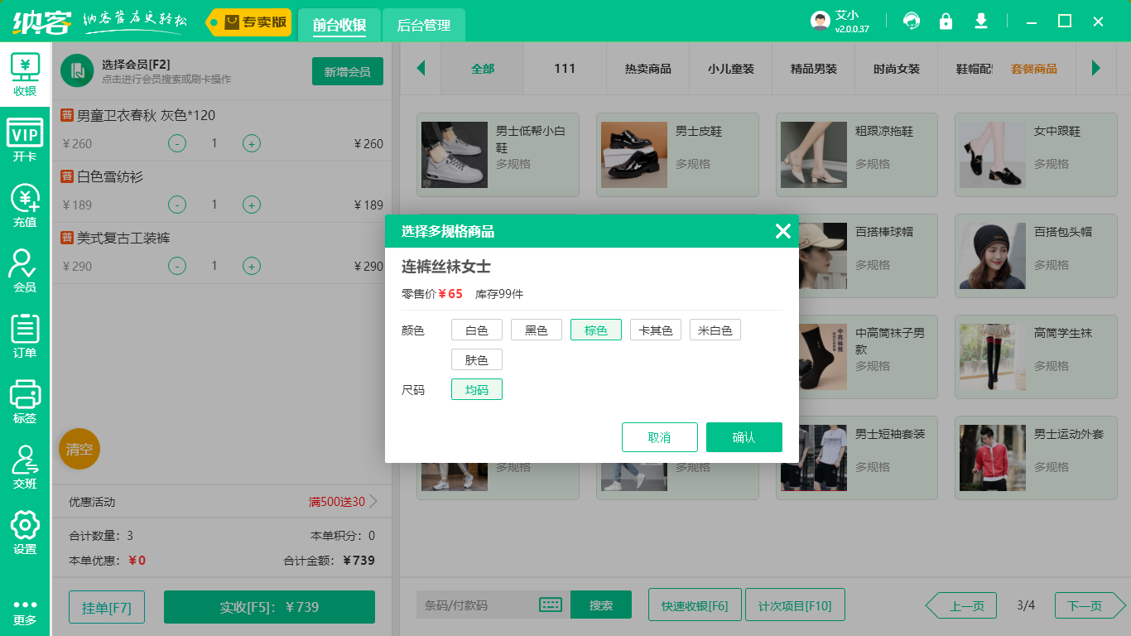The image size is (1131, 636).
Task: Select the 均码 size option
Action: click(477, 390)
